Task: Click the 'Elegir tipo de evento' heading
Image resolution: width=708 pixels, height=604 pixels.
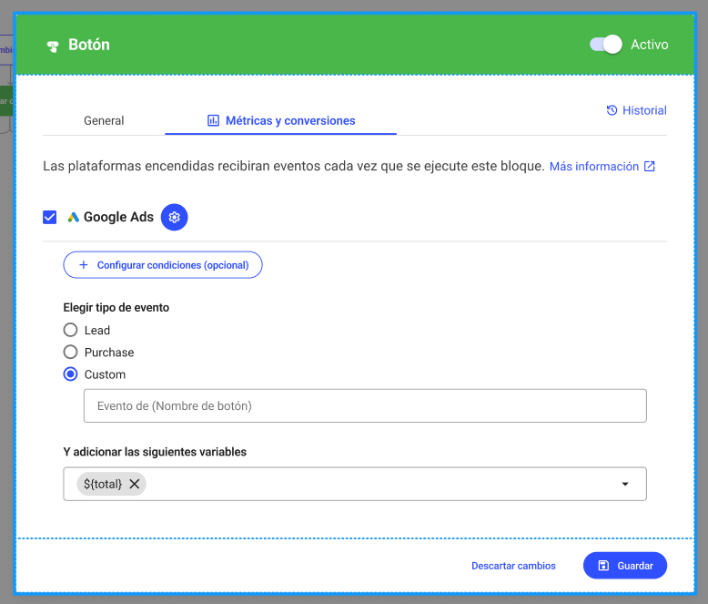Action: coord(116,307)
